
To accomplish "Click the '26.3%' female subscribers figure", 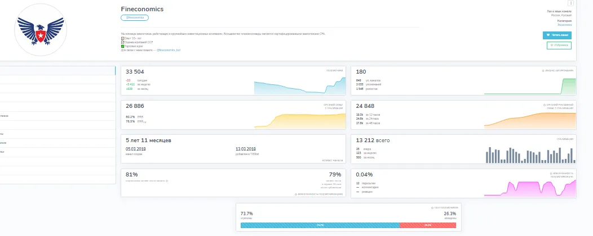I will click(450, 214).
